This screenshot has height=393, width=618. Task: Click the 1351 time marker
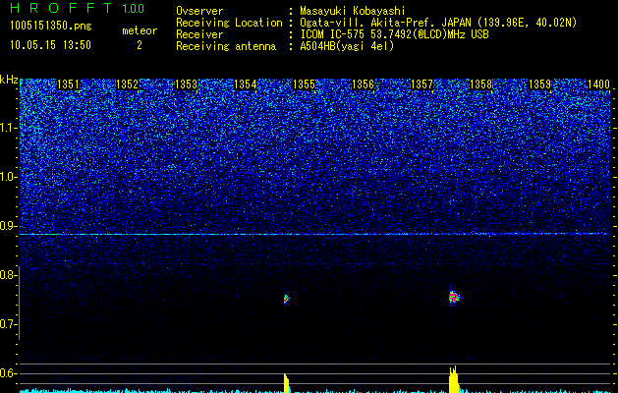click(x=68, y=84)
